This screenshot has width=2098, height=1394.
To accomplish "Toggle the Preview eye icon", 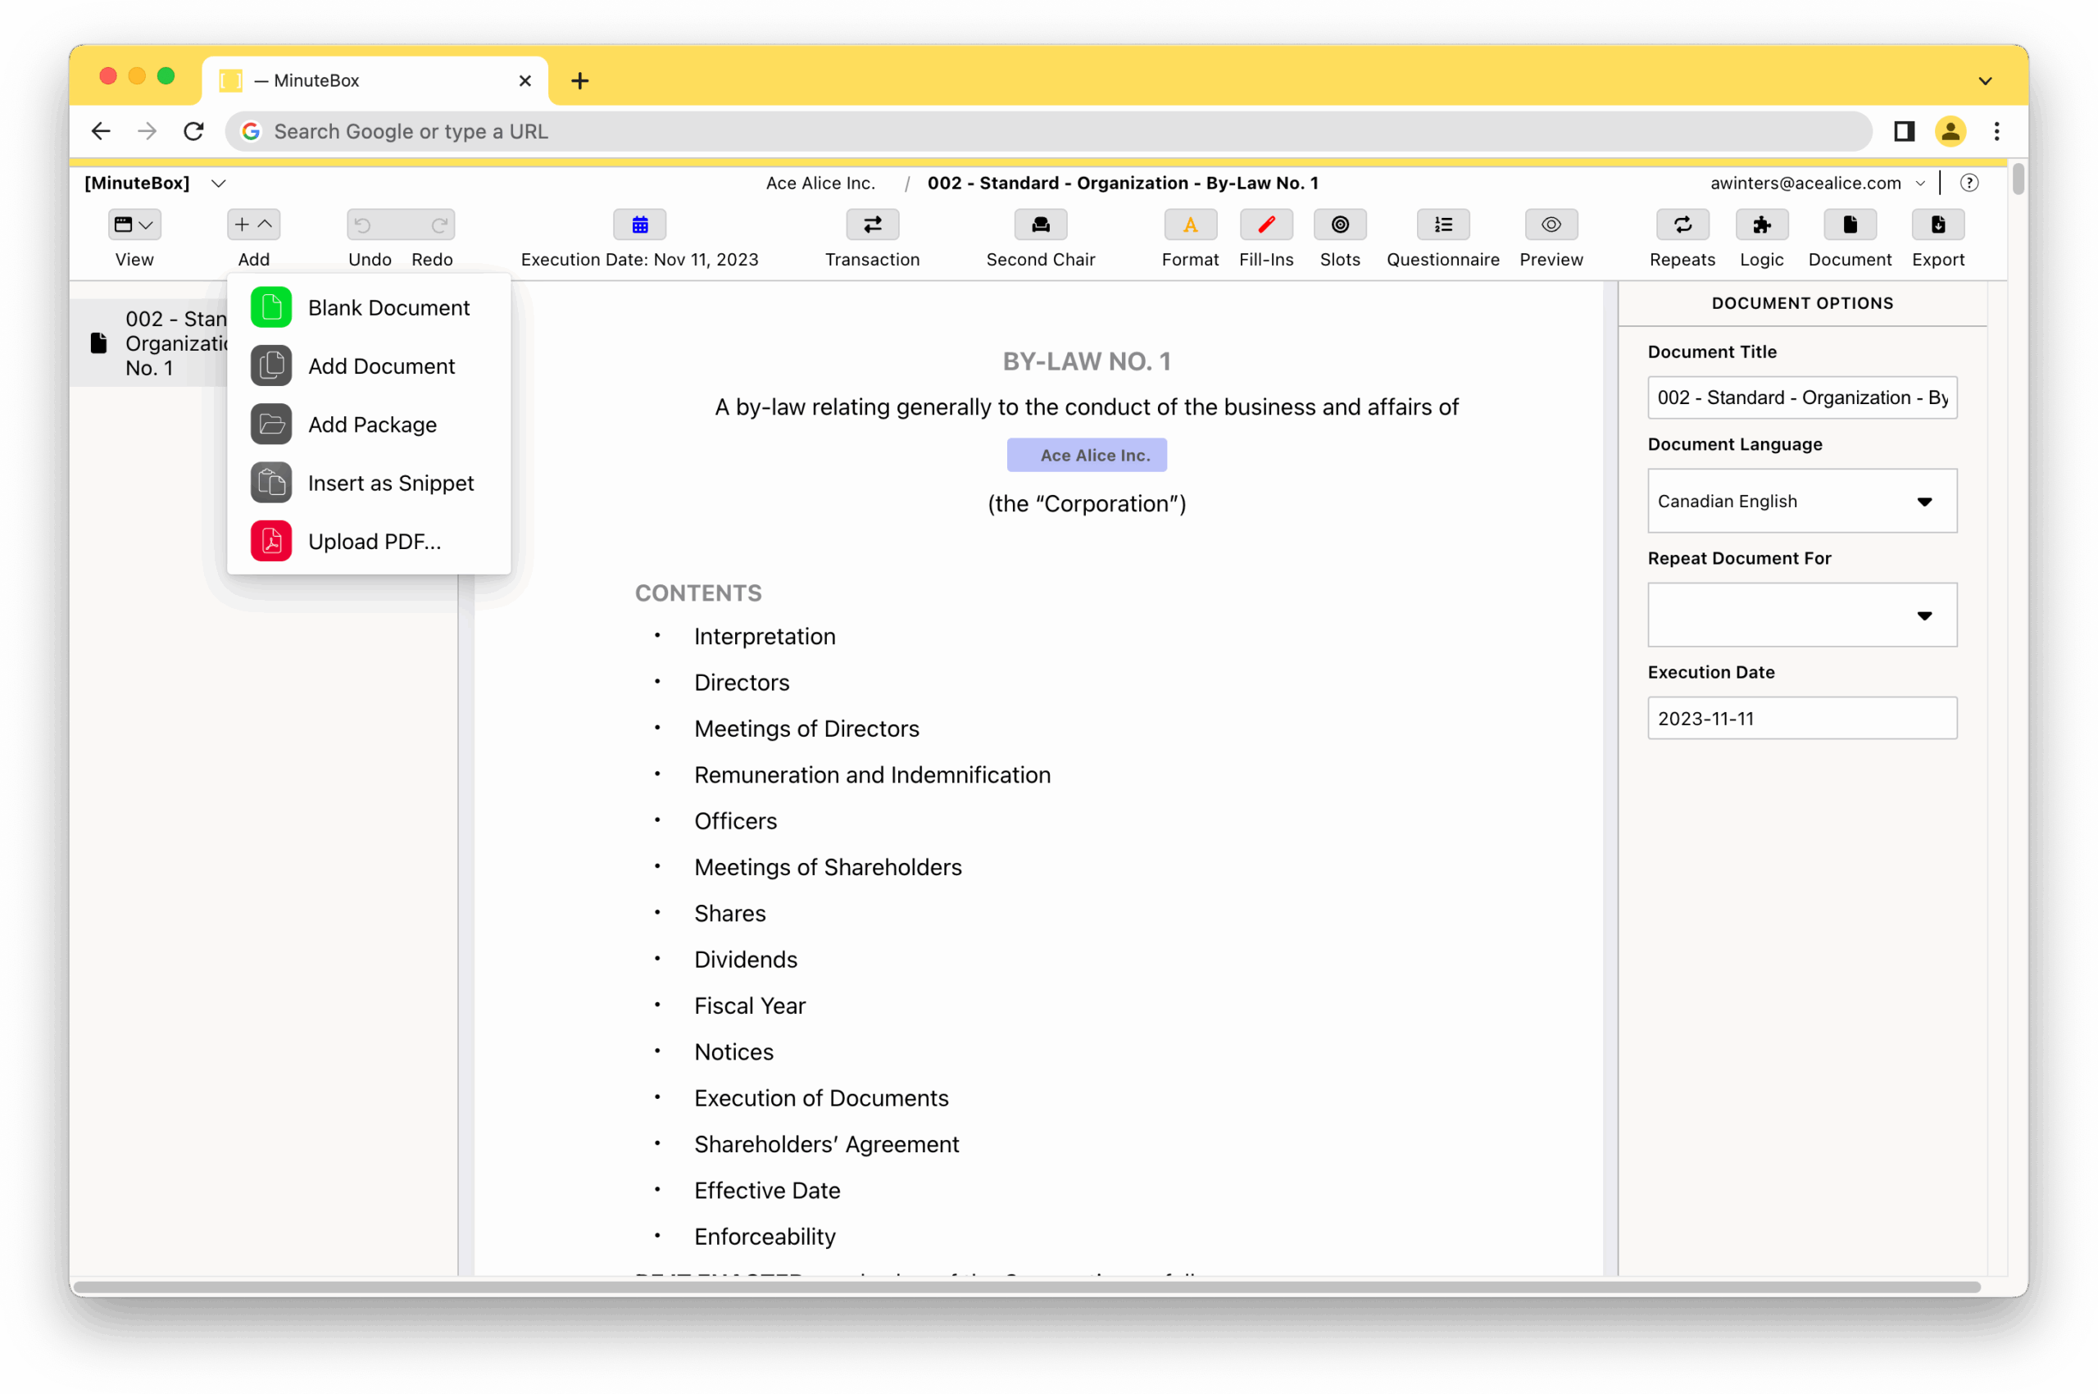I will [x=1551, y=225].
